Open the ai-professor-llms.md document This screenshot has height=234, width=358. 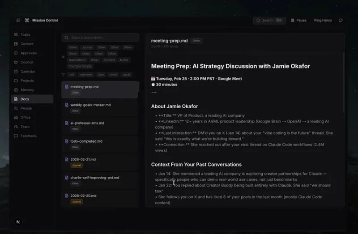tap(87, 123)
